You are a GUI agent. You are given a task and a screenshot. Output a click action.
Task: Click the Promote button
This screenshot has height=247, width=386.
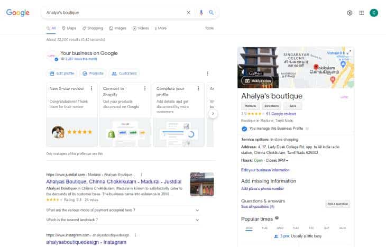click(x=93, y=74)
